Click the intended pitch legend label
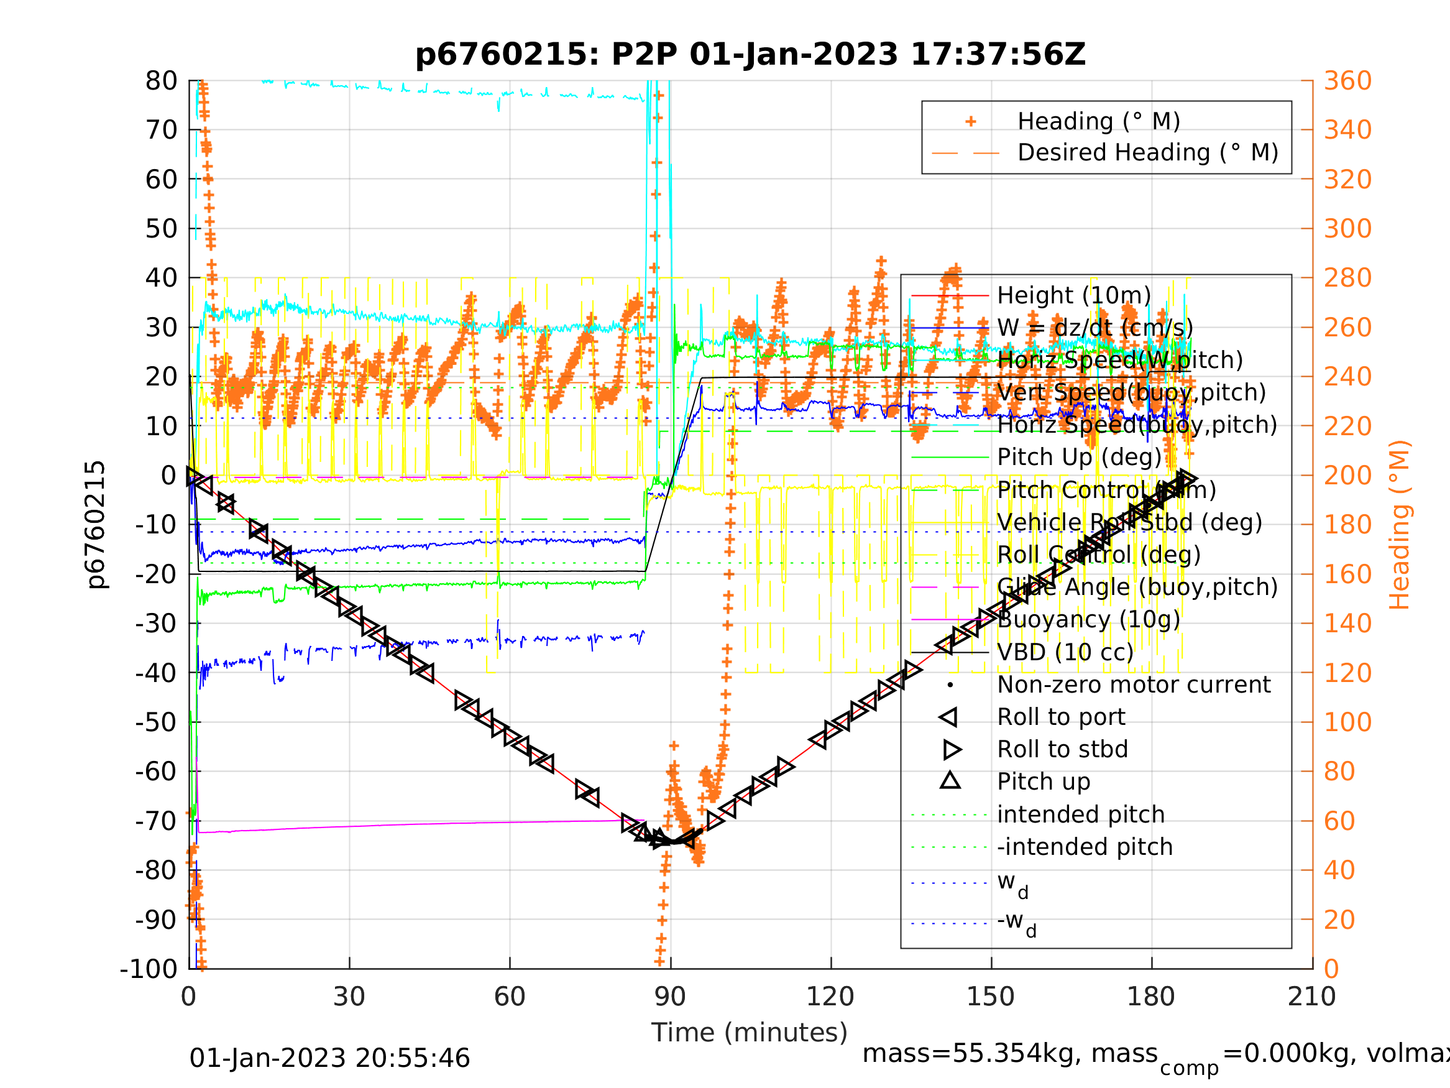The image size is (1450, 1088). coord(1081,814)
